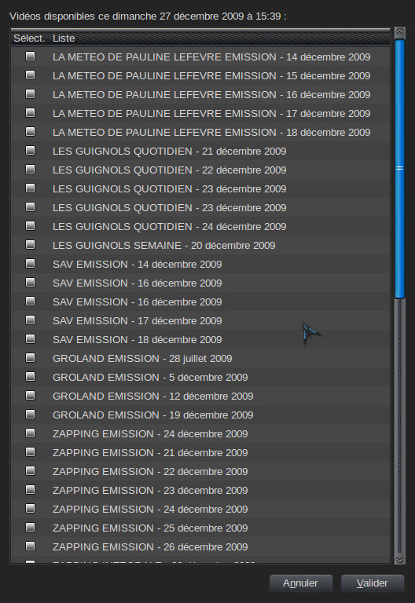Tick ZAPPING EMISSION 21 décembre 2009 checkbox
This screenshot has width=415, height=603.
click(30, 452)
